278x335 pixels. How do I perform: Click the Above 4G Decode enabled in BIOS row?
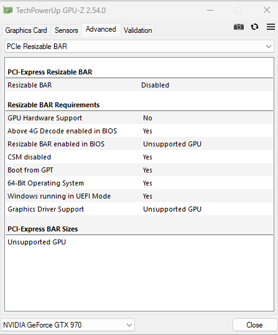pos(139,131)
